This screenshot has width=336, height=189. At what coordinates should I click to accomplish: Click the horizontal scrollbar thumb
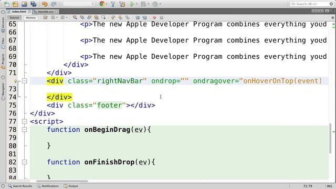click(x=62, y=181)
